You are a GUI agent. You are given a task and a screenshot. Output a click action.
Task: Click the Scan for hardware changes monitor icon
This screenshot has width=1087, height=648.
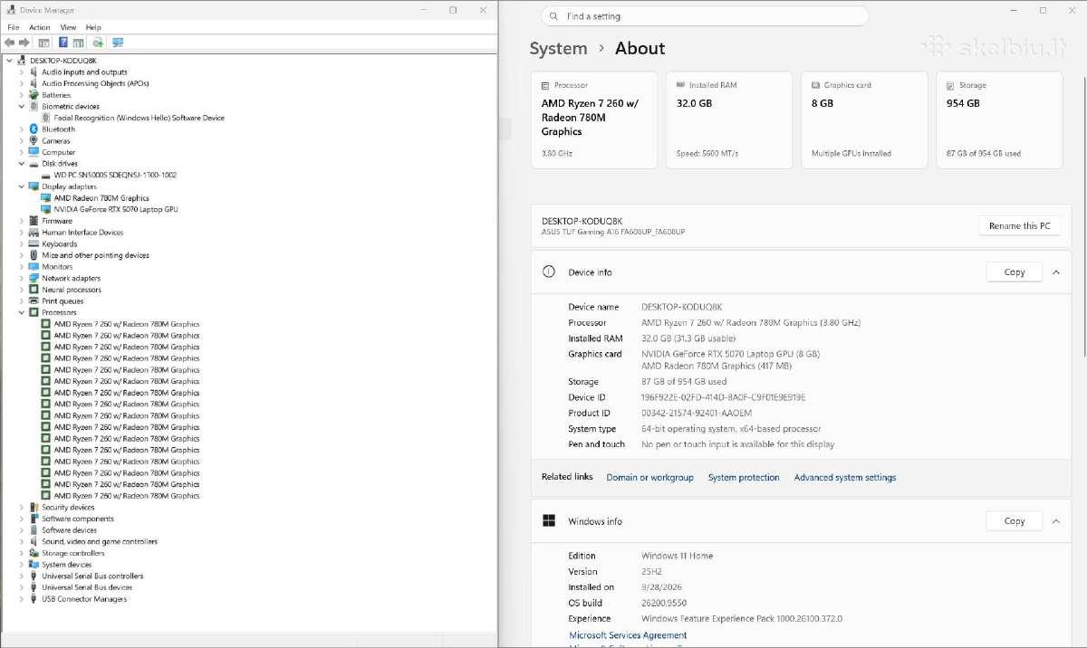click(118, 43)
